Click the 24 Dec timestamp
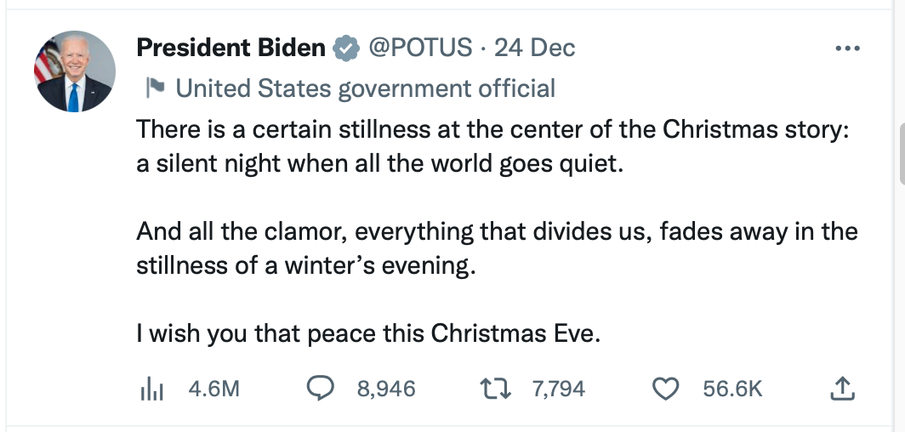This screenshot has width=905, height=432. pos(534,48)
